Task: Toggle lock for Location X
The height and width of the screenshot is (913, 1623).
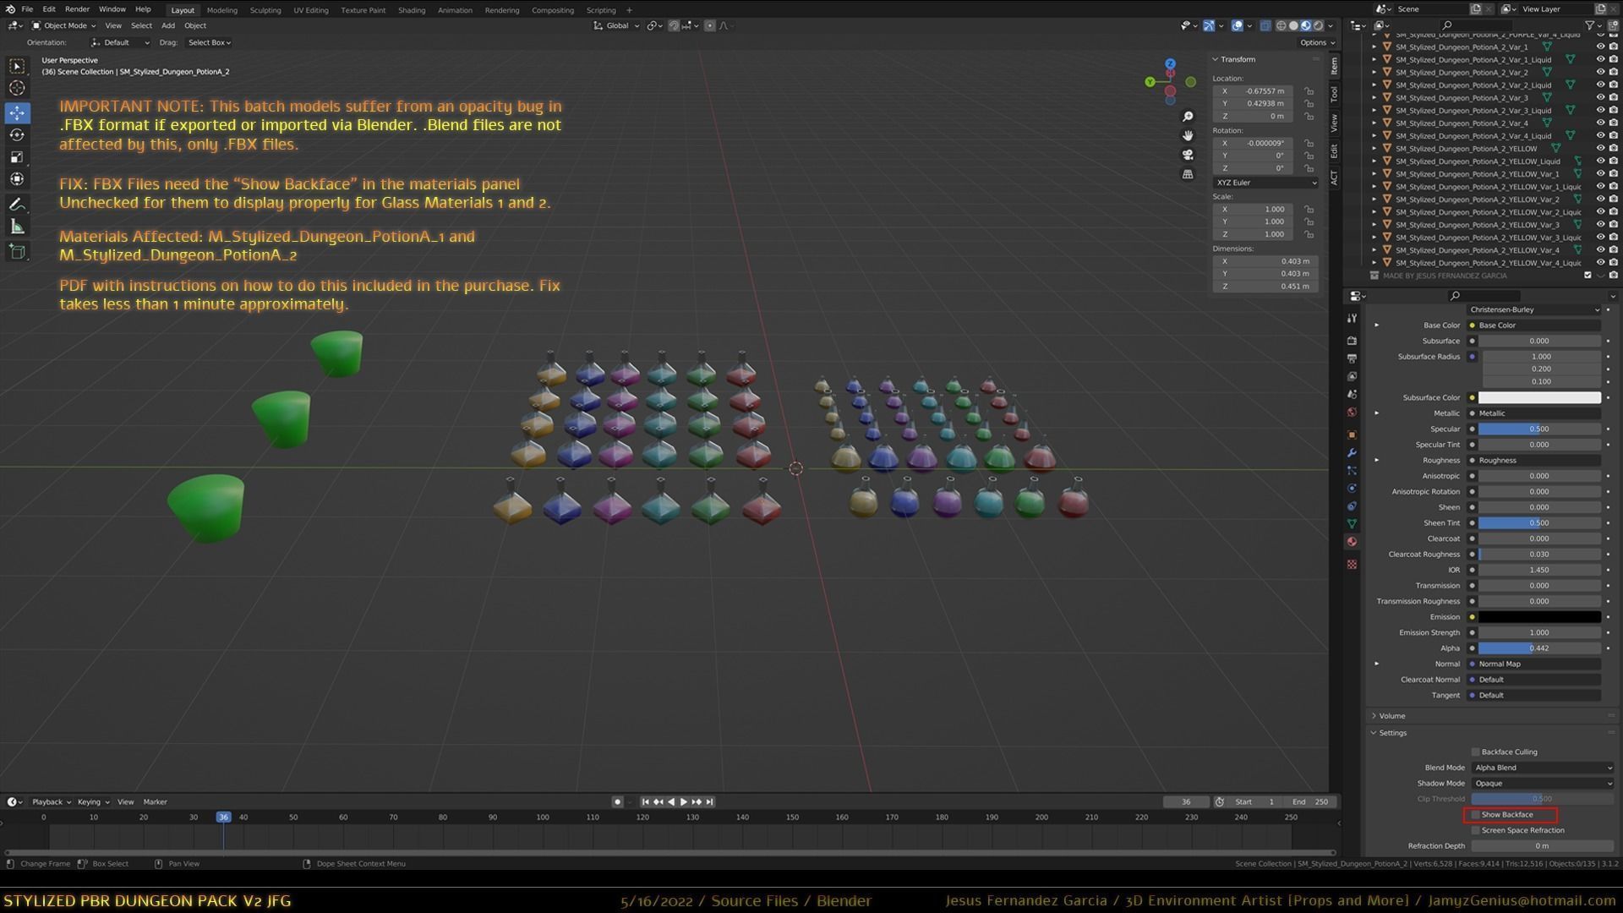Action: [1309, 91]
